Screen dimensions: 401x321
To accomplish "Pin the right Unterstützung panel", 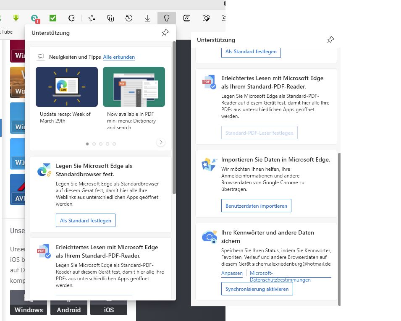I will pos(330,39).
